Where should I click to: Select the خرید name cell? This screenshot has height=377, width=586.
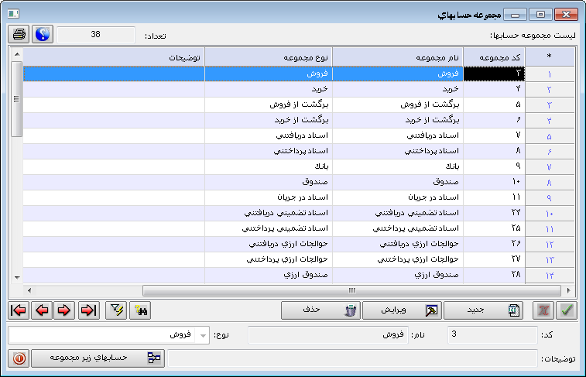pyautogui.click(x=398, y=89)
